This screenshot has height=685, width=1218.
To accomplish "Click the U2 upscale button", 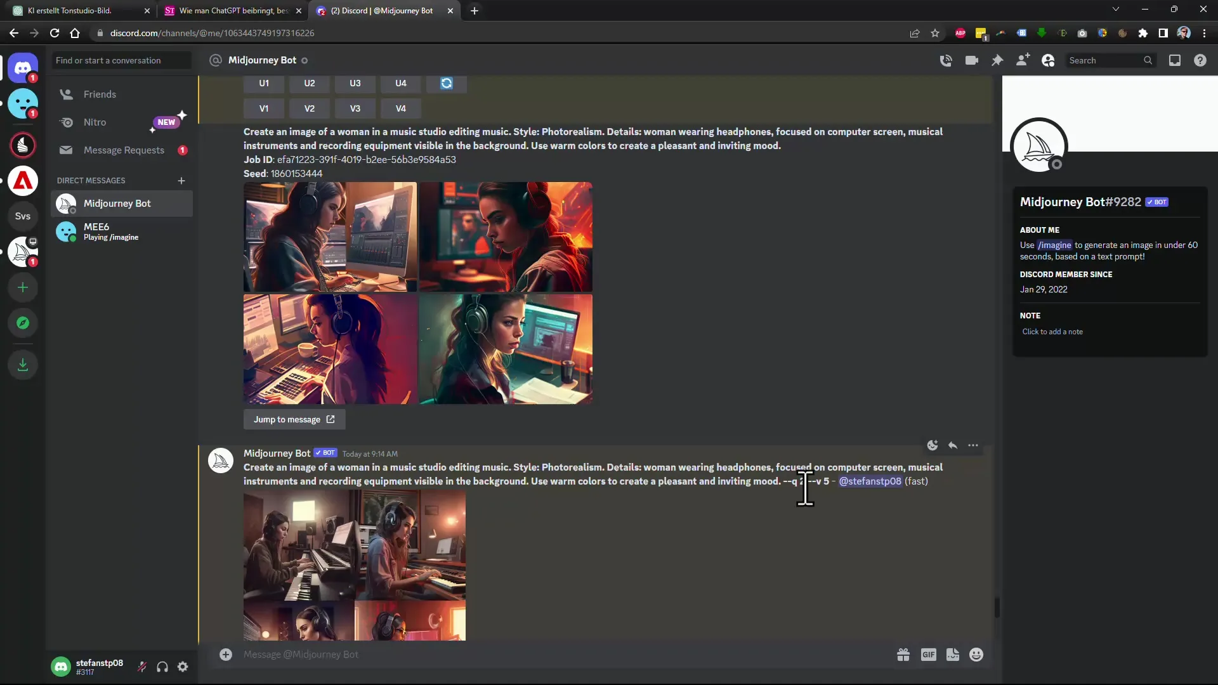I will point(310,83).
